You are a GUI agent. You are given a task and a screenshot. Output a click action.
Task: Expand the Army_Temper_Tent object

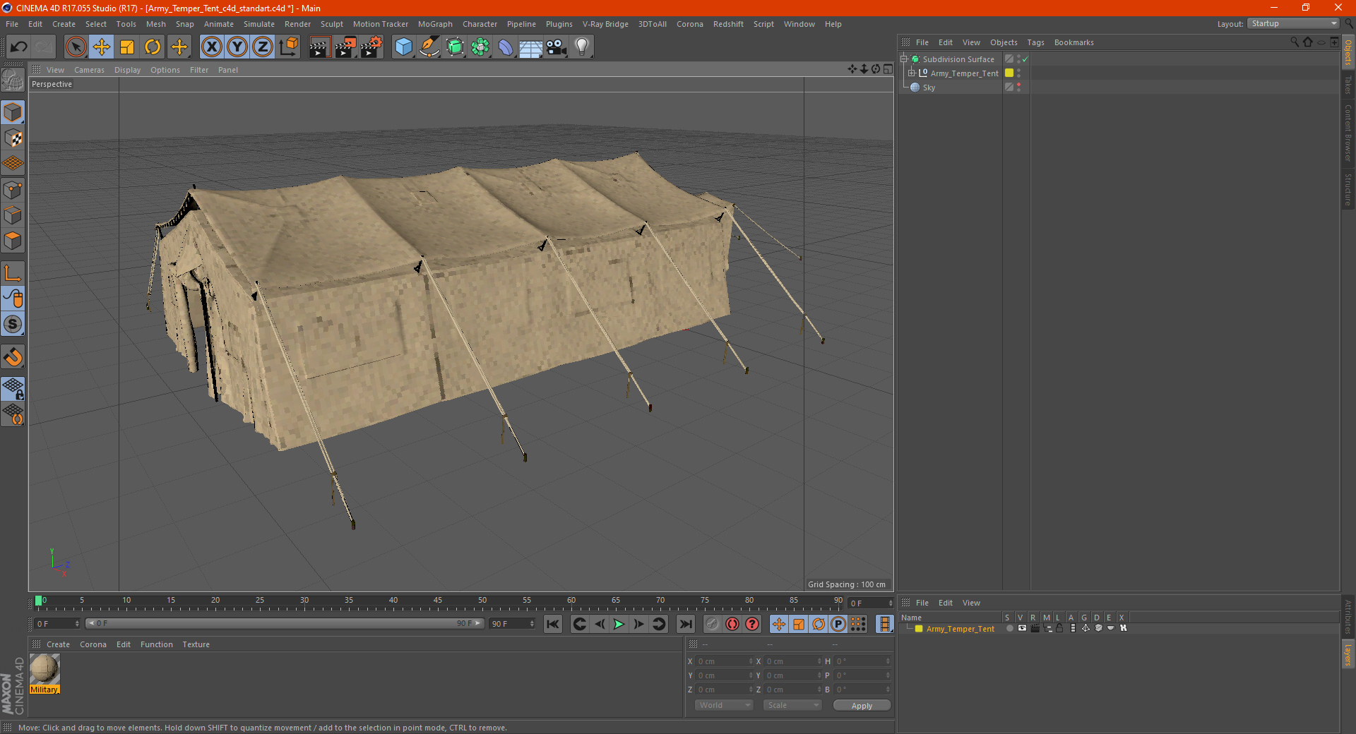point(912,73)
